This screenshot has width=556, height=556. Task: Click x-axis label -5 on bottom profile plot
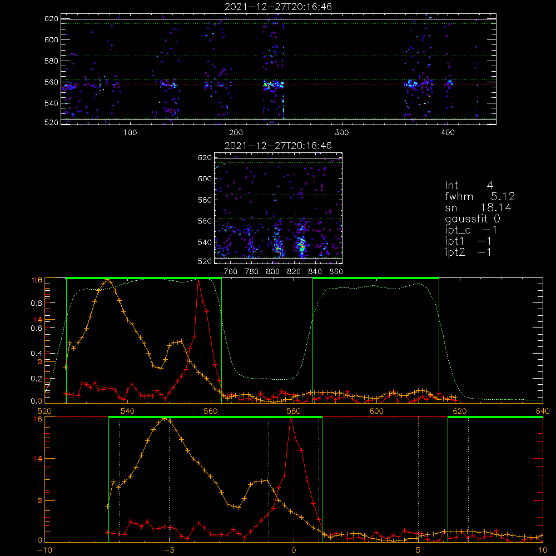pyautogui.click(x=169, y=550)
